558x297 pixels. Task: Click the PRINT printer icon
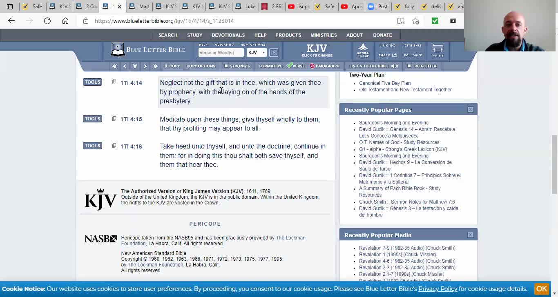click(x=438, y=51)
